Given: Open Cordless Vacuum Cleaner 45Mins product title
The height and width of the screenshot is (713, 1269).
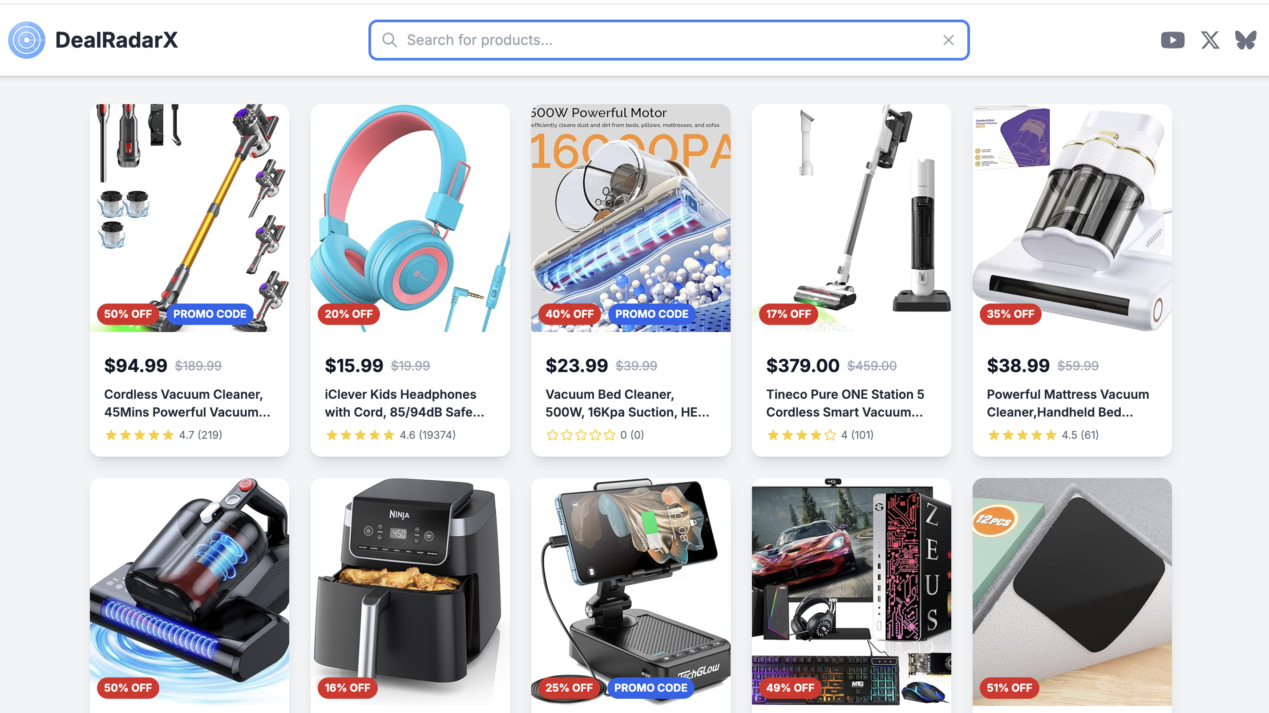Looking at the screenshot, I should click(187, 403).
